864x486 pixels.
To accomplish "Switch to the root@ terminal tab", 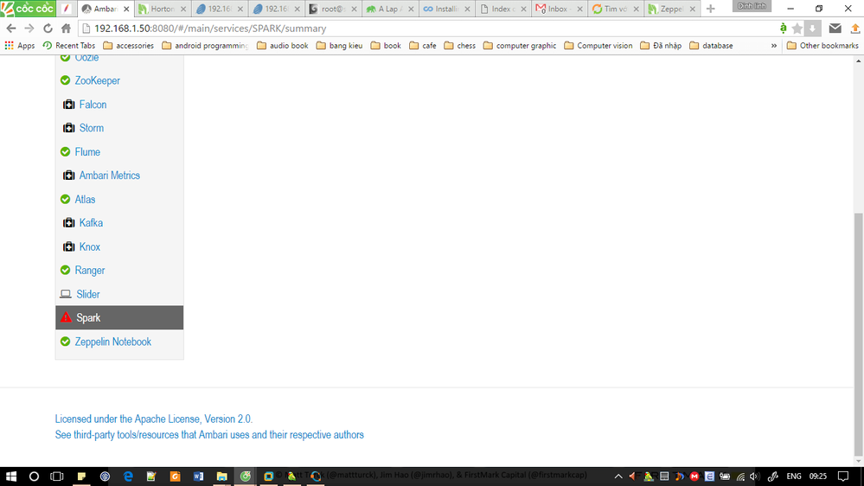I will click(x=333, y=9).
